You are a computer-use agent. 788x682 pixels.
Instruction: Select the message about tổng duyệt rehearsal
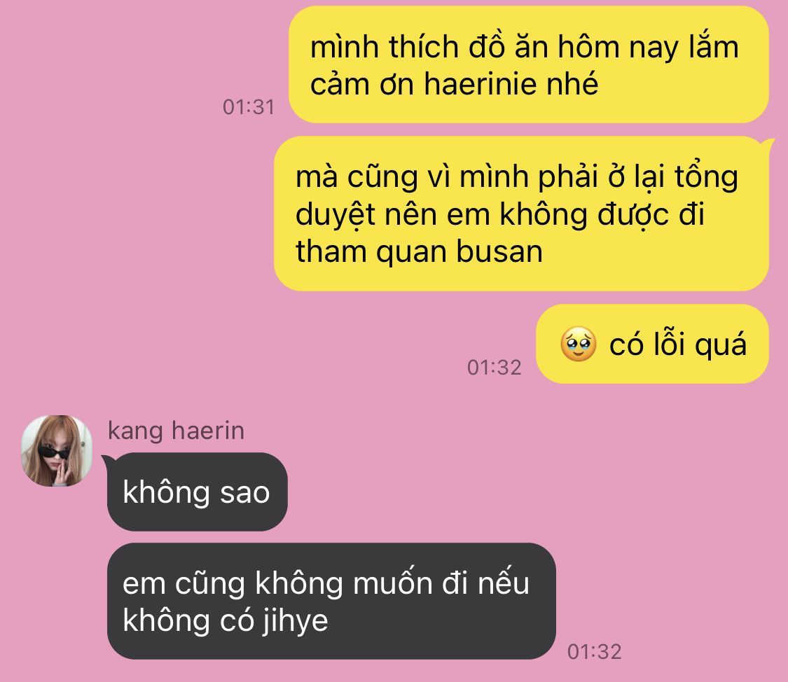pos(521,214)
